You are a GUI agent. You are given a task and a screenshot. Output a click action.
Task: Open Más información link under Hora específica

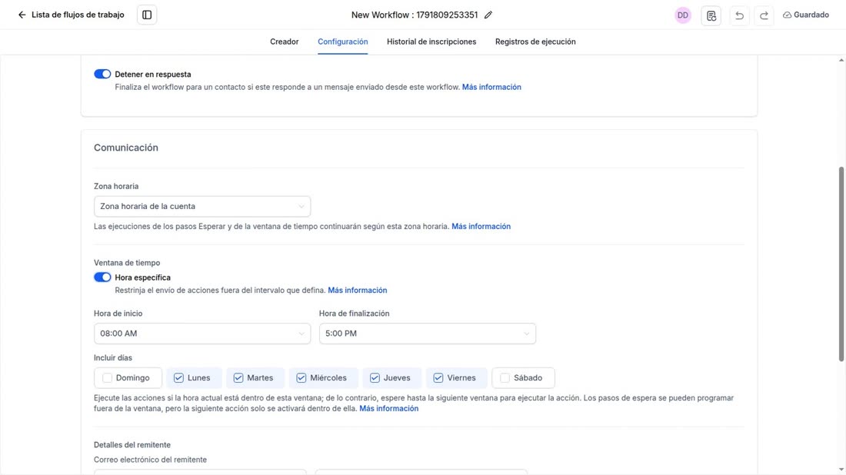click(357, 290)
